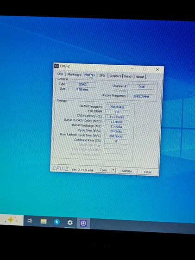195x260 pixels.
Task: Click the DDR3 memory type value
Action: click(82, 84)
